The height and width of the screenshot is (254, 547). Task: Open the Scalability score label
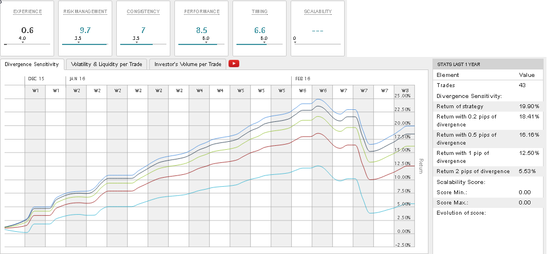(317, 12)
